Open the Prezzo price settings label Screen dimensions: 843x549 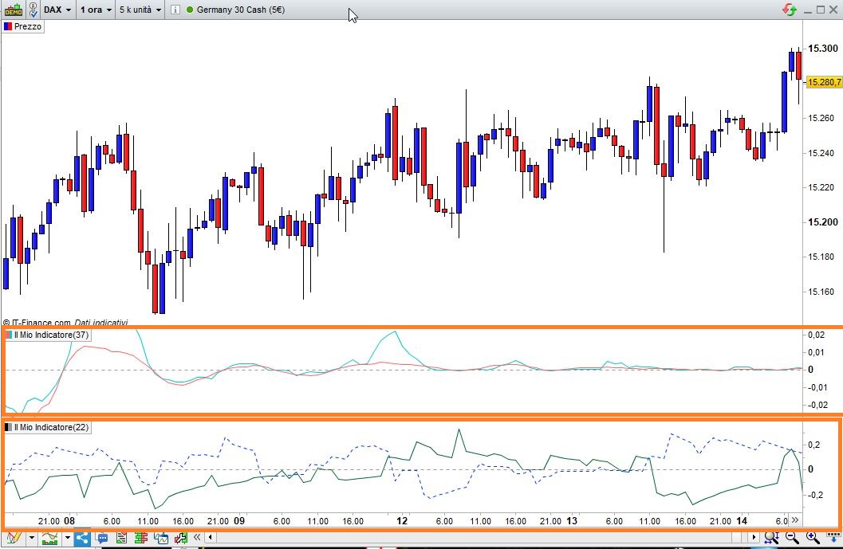[x=27, y=26]
